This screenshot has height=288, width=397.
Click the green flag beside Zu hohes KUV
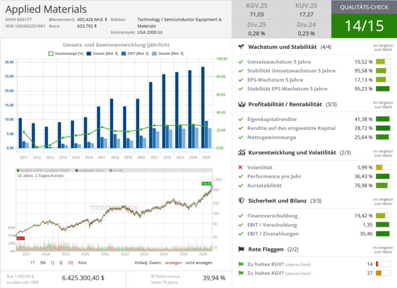(241, 264)
